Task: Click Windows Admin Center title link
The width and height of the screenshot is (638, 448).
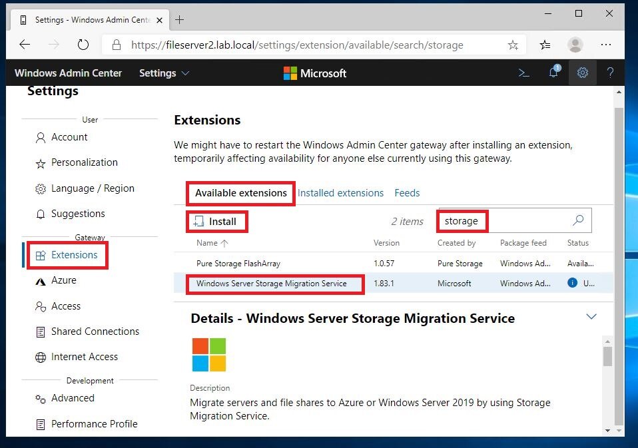Action: pyautogui.click(x=68, y=73)
